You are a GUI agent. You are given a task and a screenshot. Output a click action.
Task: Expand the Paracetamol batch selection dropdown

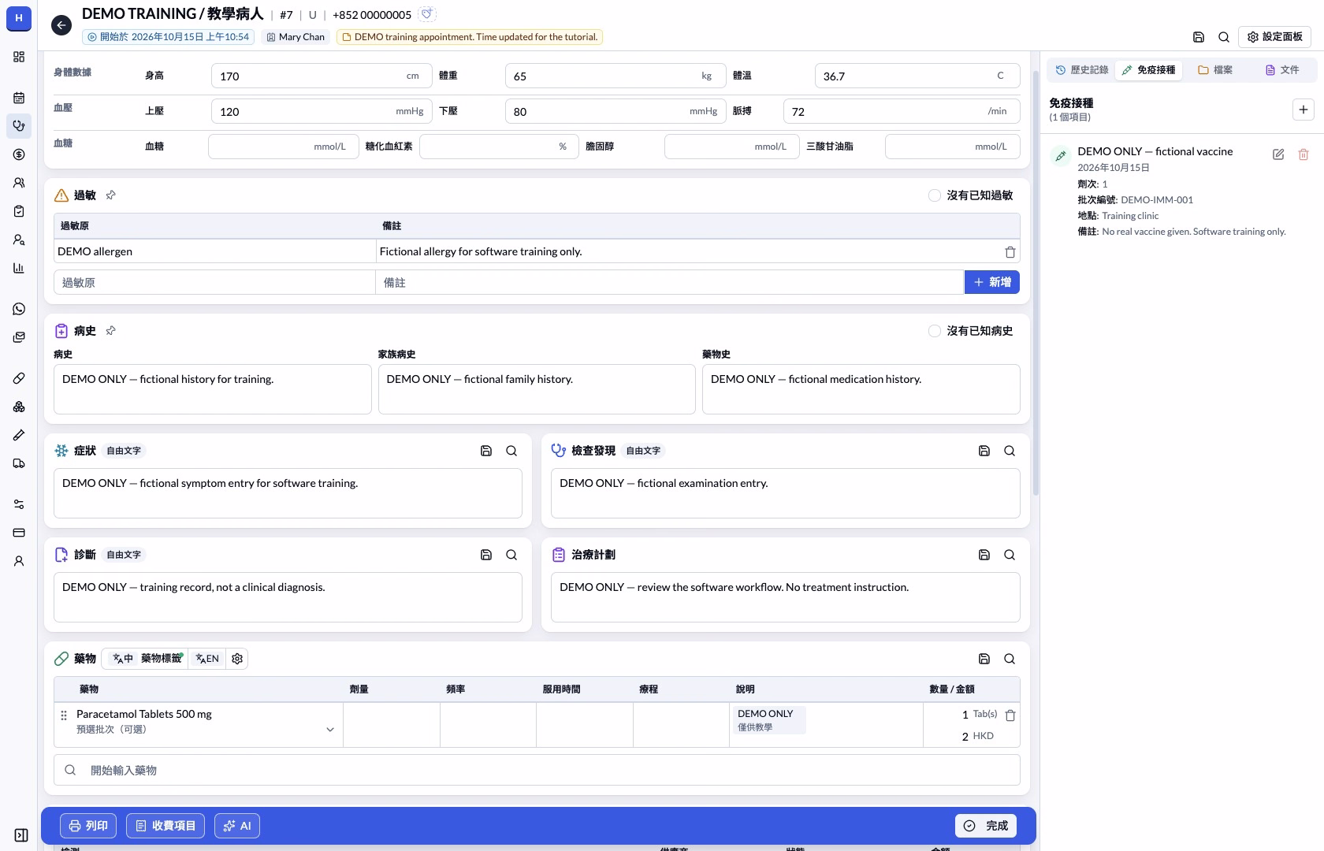330,730
